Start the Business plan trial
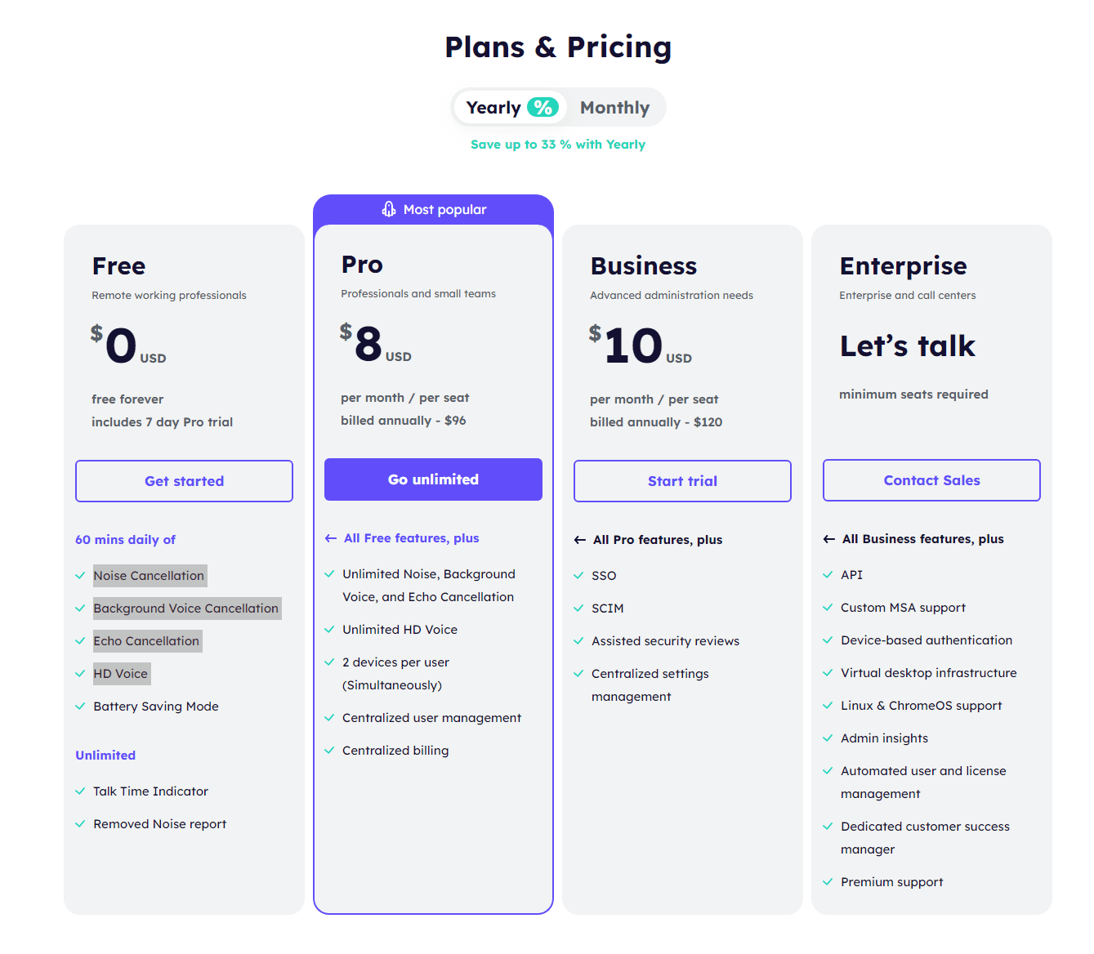This screenshot has width=1094, height=954. click(x=682, y=481)
